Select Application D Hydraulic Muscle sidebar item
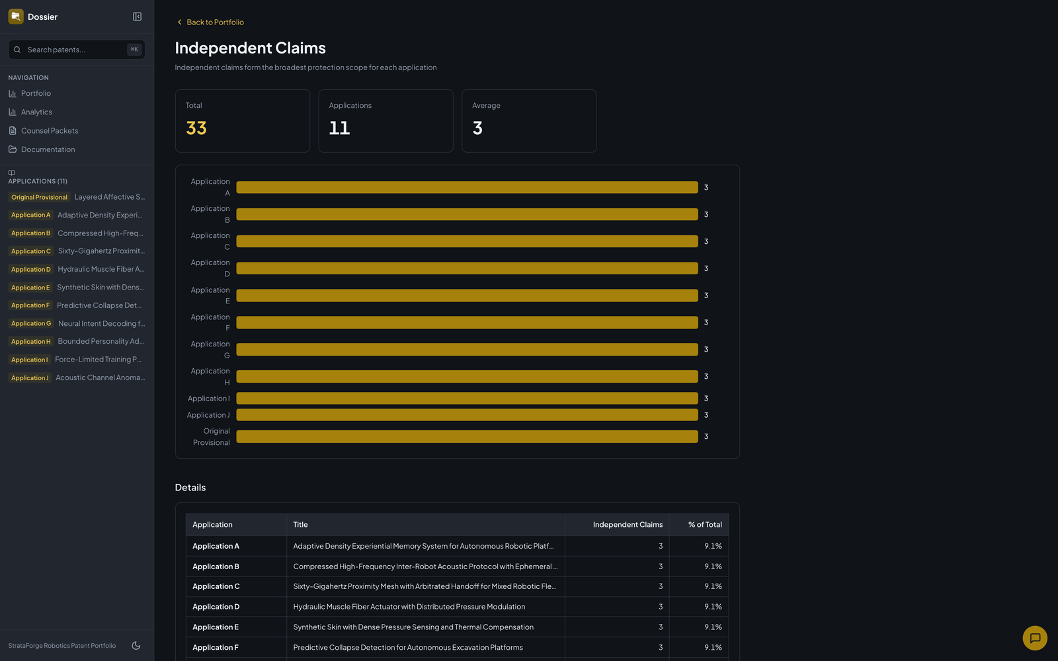 [77, 269]
